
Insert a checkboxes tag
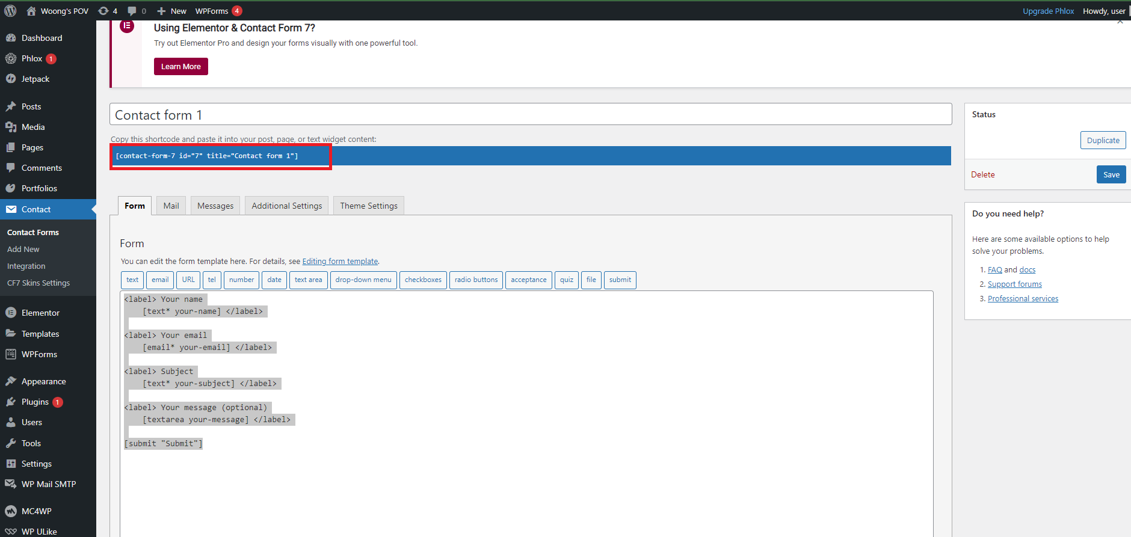(423, 280)
